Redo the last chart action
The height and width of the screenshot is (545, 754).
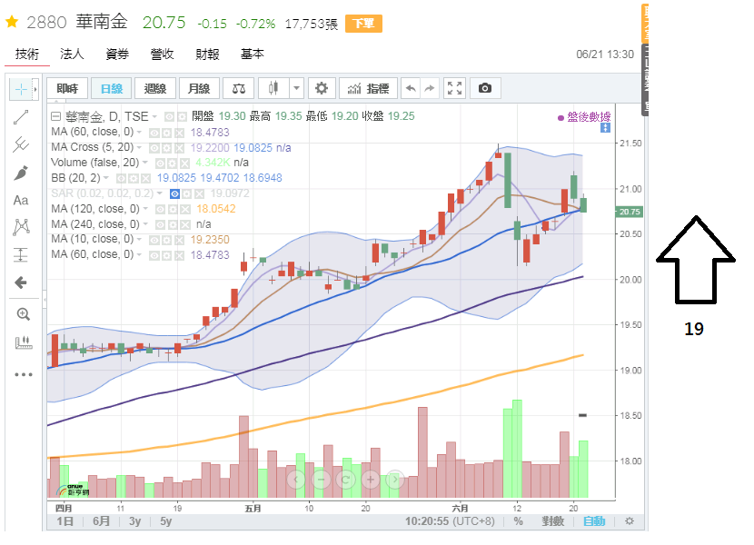coord(430,88)
